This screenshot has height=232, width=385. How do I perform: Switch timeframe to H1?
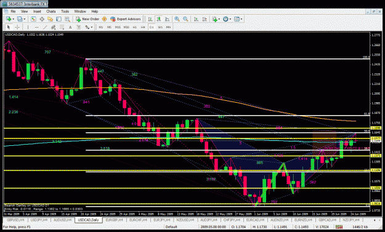[134, 27]
